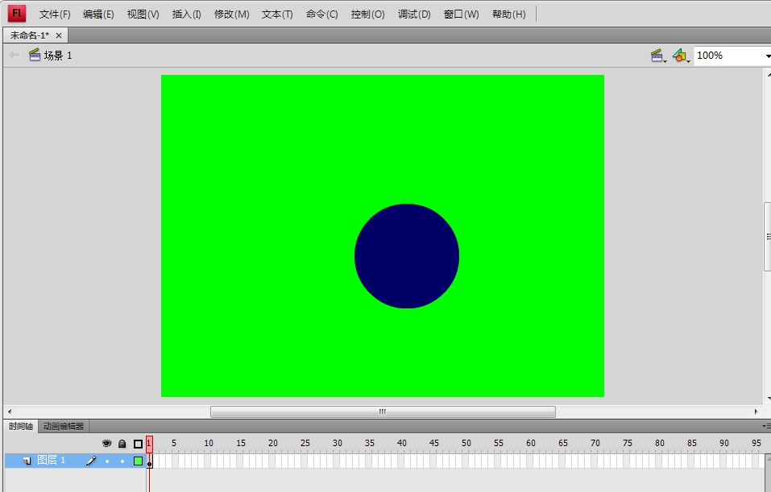Click the right arrow of horizontal scrollbar
This screenshot has width=771, height=492.
(756, 412)
